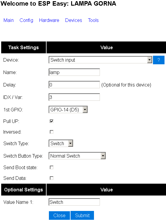
Task: Tick the Send Boot state checkbox
Action: [x=52, y=167]
